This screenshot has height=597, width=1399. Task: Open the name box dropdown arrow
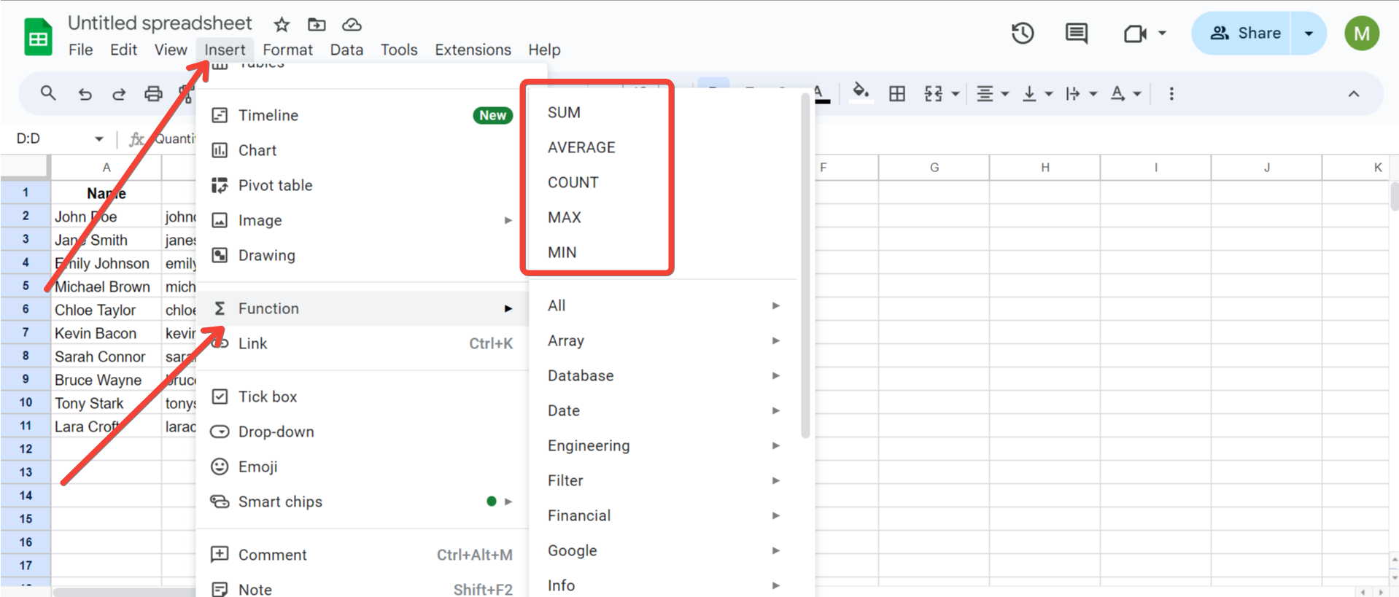click(x=99, y=138)
